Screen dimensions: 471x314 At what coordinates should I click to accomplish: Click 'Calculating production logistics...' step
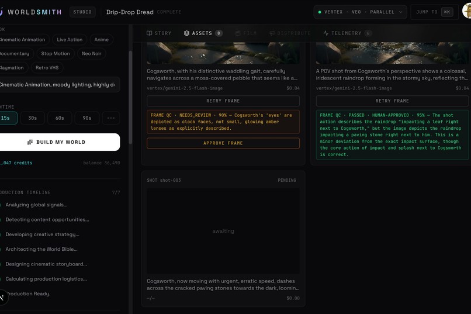click(x=46, y=279)
